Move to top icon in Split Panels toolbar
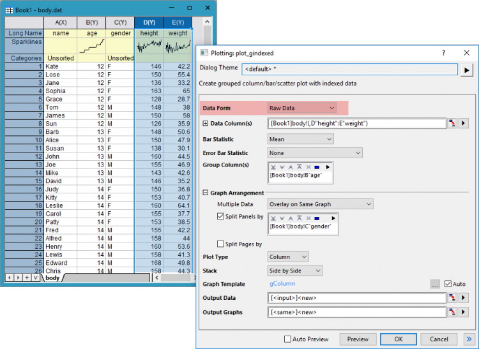The height and width of the screenshot is (349, 479). pos(300,218)
